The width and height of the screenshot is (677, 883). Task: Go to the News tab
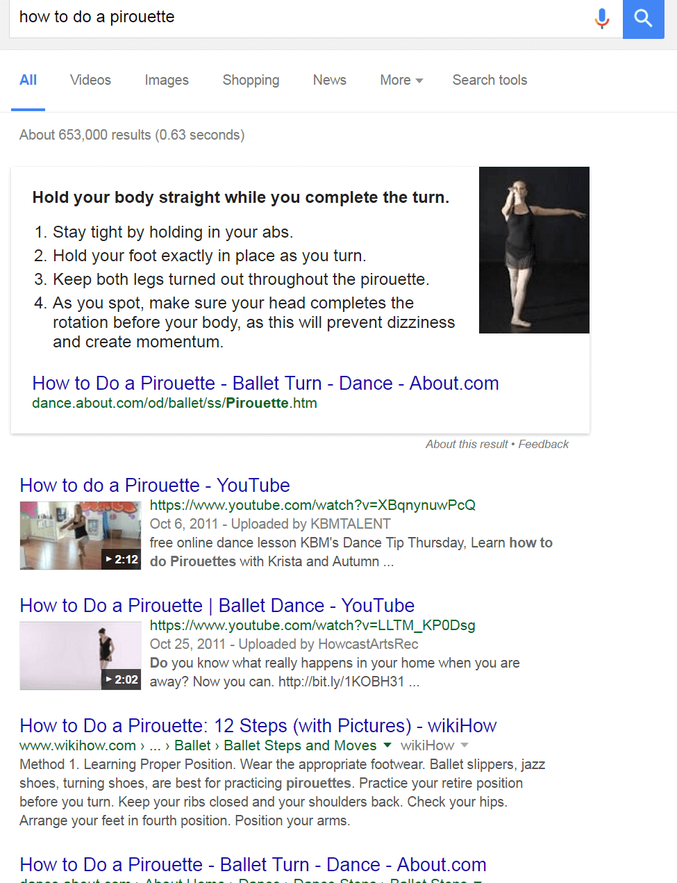330,80
